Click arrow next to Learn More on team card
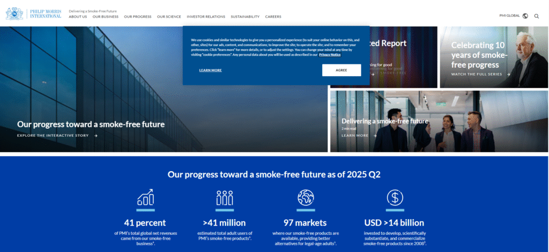 (375, 136)
